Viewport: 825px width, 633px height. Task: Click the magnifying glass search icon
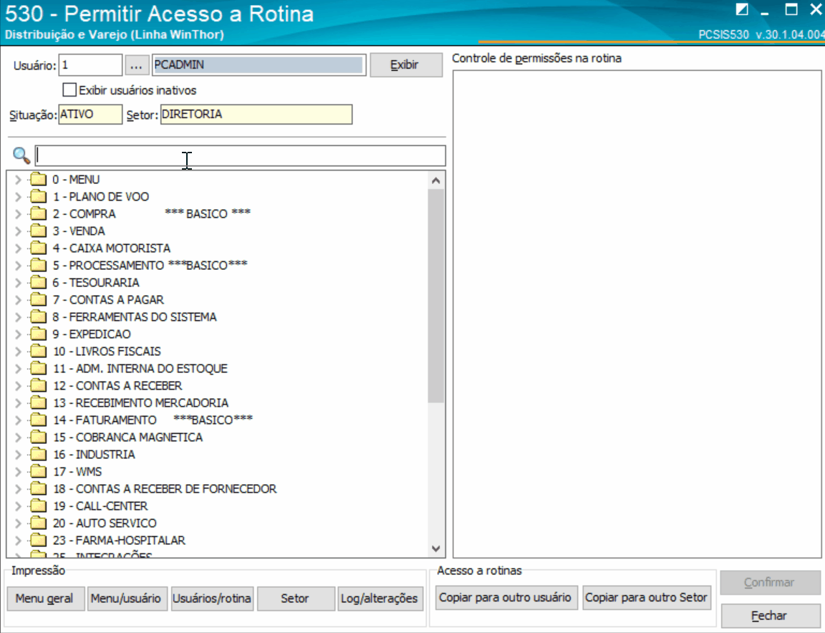pos(21,155)
